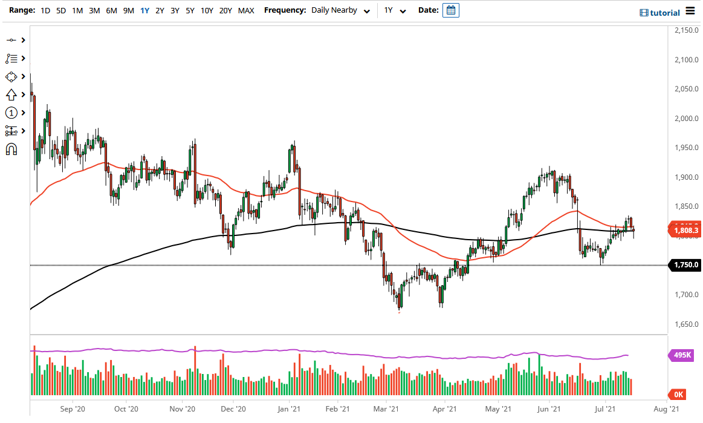
Task: Open the Fibonacci lines tool
Action: pyautogui.click(x=11, y=58)
